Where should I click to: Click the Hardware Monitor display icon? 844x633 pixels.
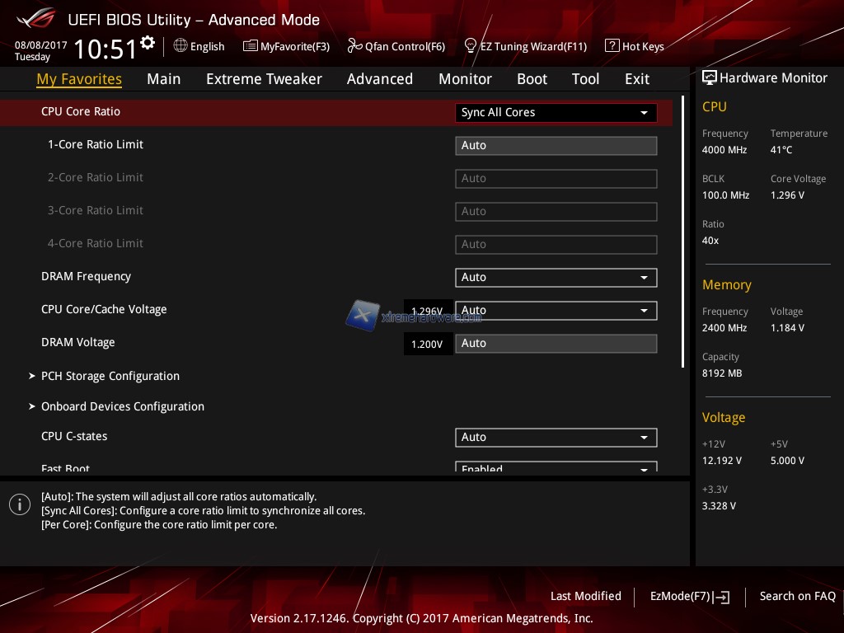coord(709,77)
